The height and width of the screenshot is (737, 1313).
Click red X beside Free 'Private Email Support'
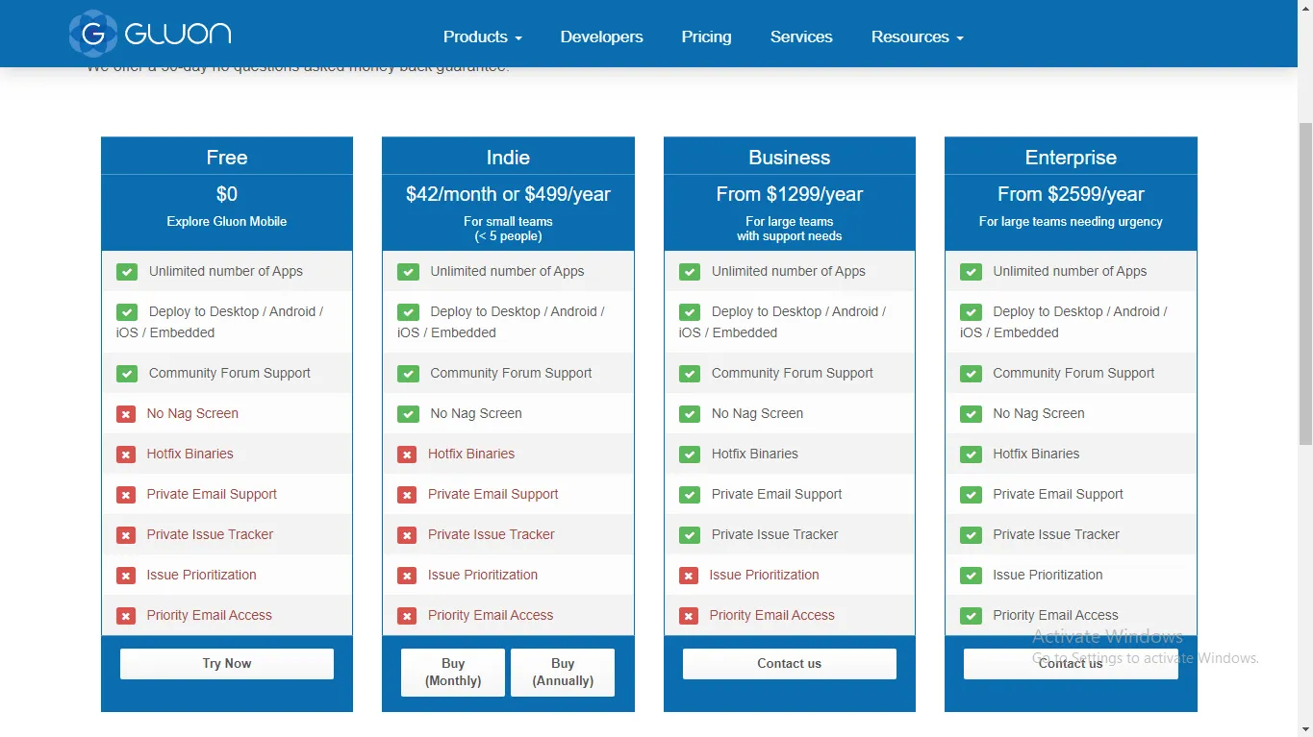(x=126, y=495)
